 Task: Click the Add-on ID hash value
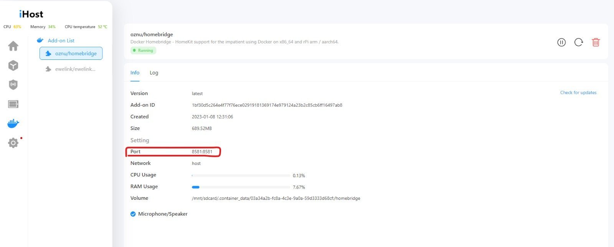click(x=267, y=105)
